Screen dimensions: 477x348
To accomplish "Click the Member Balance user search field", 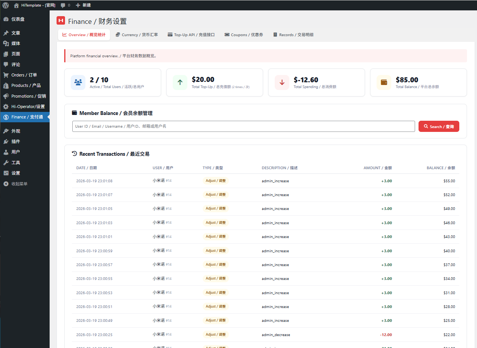I will pyautogui.click(x=243, y=126).
